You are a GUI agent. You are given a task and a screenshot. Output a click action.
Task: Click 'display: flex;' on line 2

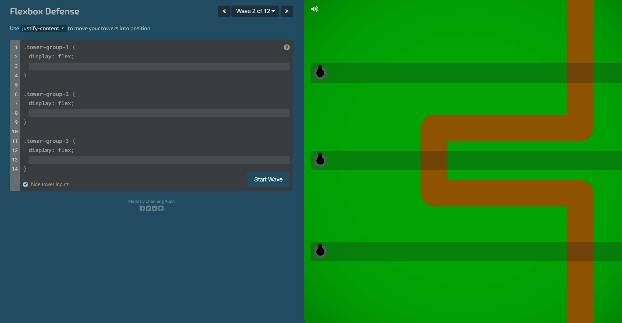click(x=51, y=57)
